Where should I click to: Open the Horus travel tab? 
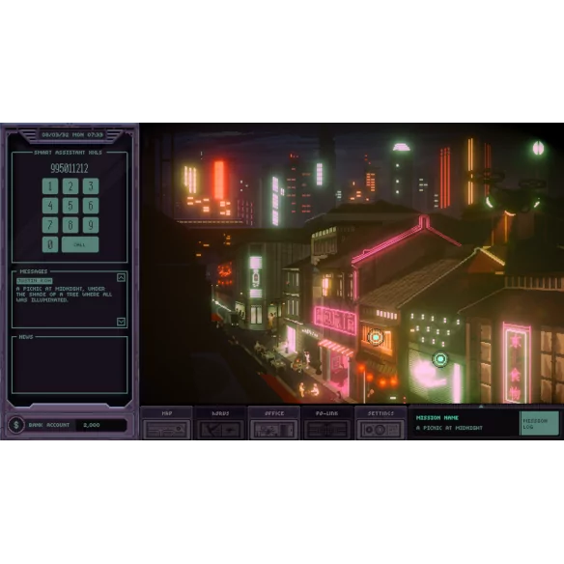tap(220, 423)
